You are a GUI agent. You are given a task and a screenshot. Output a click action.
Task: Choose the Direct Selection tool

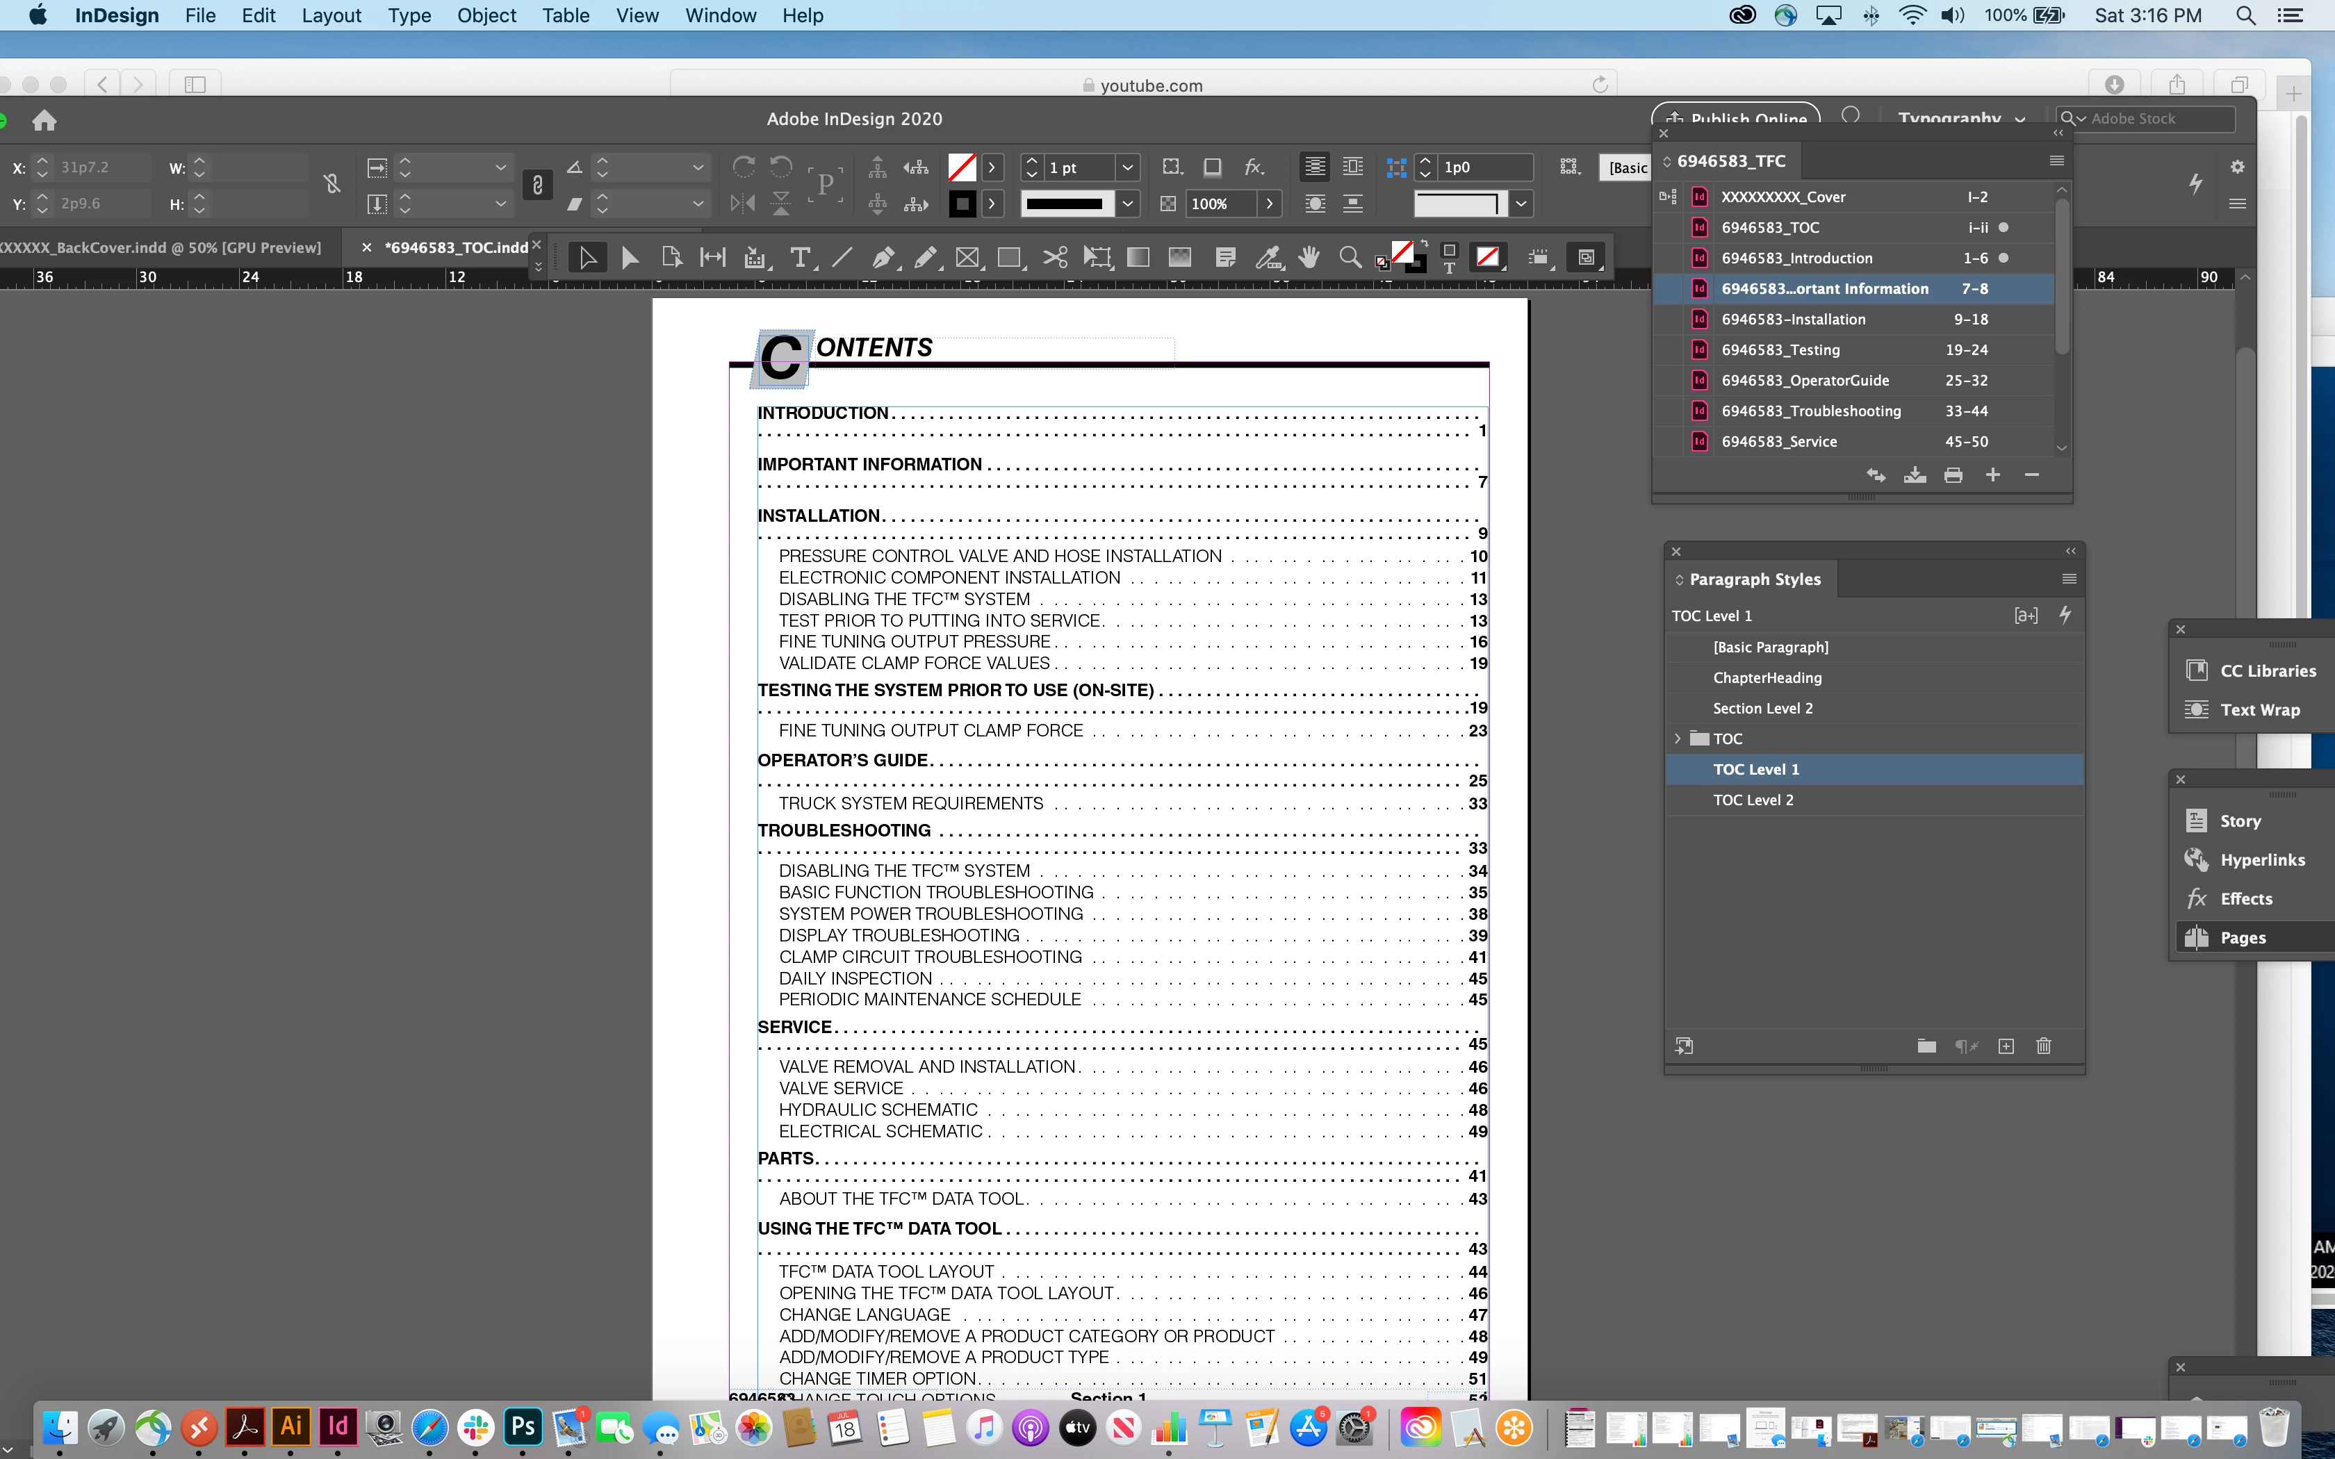coord(629,258)
